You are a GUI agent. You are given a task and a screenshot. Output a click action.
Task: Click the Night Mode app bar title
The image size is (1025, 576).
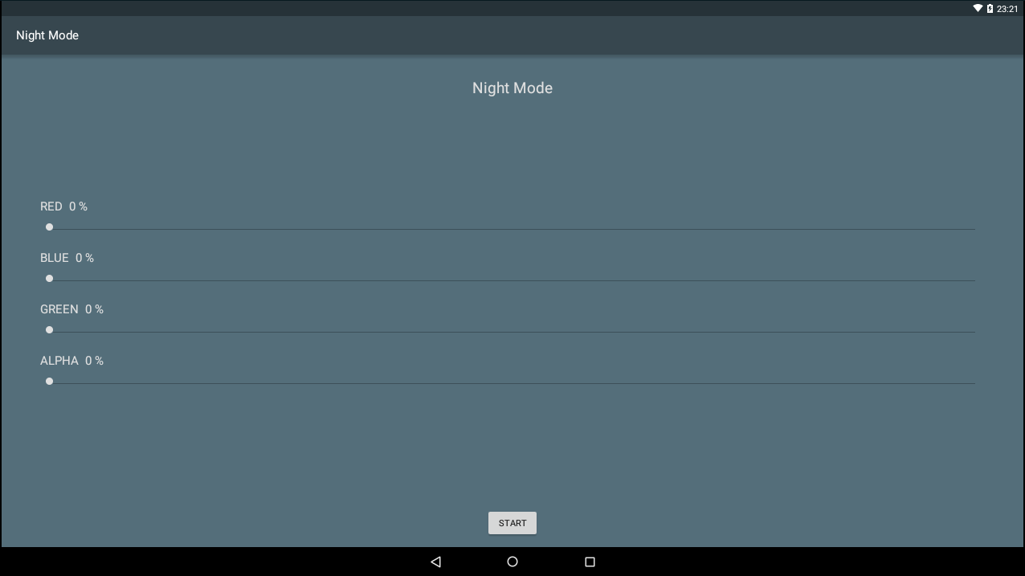[x=47, y=35]
